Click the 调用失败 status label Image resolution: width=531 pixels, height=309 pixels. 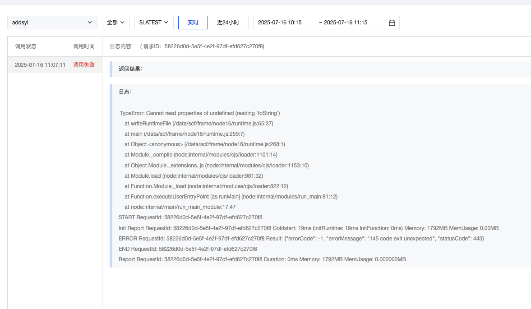pyautogui.click(x=84, y=65)
